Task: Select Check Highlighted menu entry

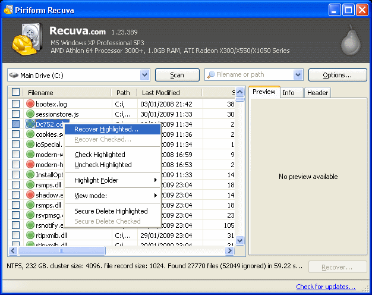Action: pyautogui.click(x=112, y=155)
